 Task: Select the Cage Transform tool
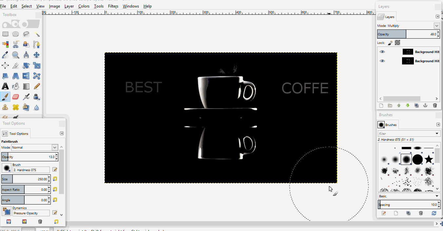click(x=37, y=76)
